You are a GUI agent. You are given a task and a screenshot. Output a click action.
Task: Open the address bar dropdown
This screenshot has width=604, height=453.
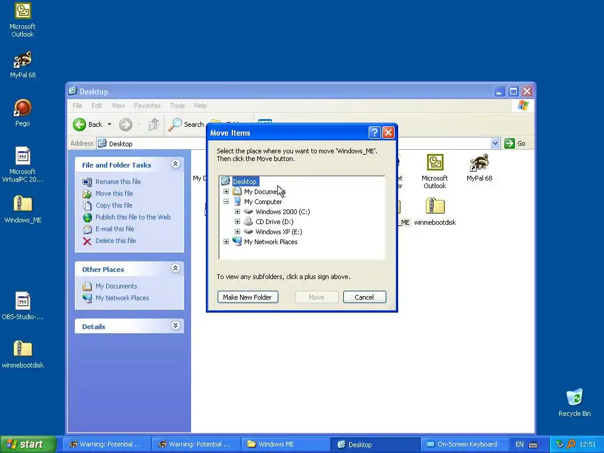click(495, 143)
